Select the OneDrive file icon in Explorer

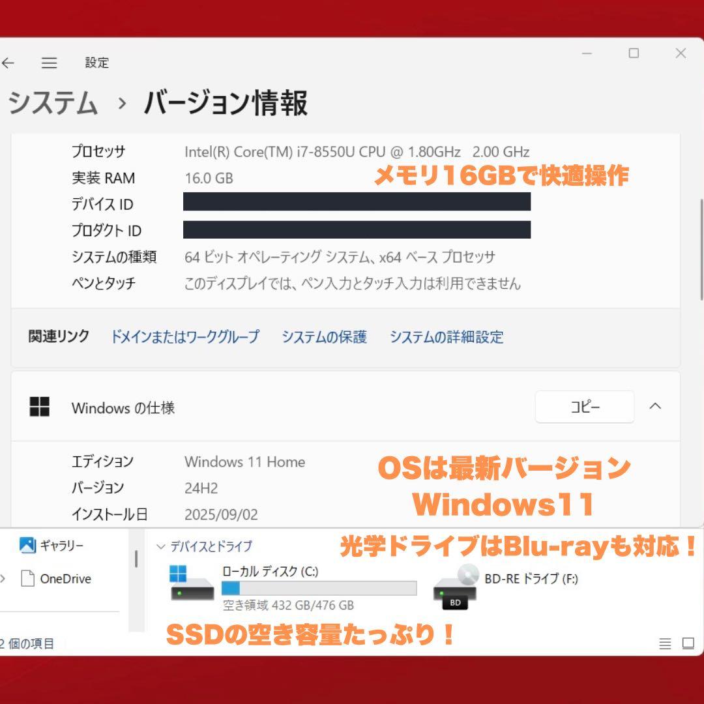[x=28, y=578]
